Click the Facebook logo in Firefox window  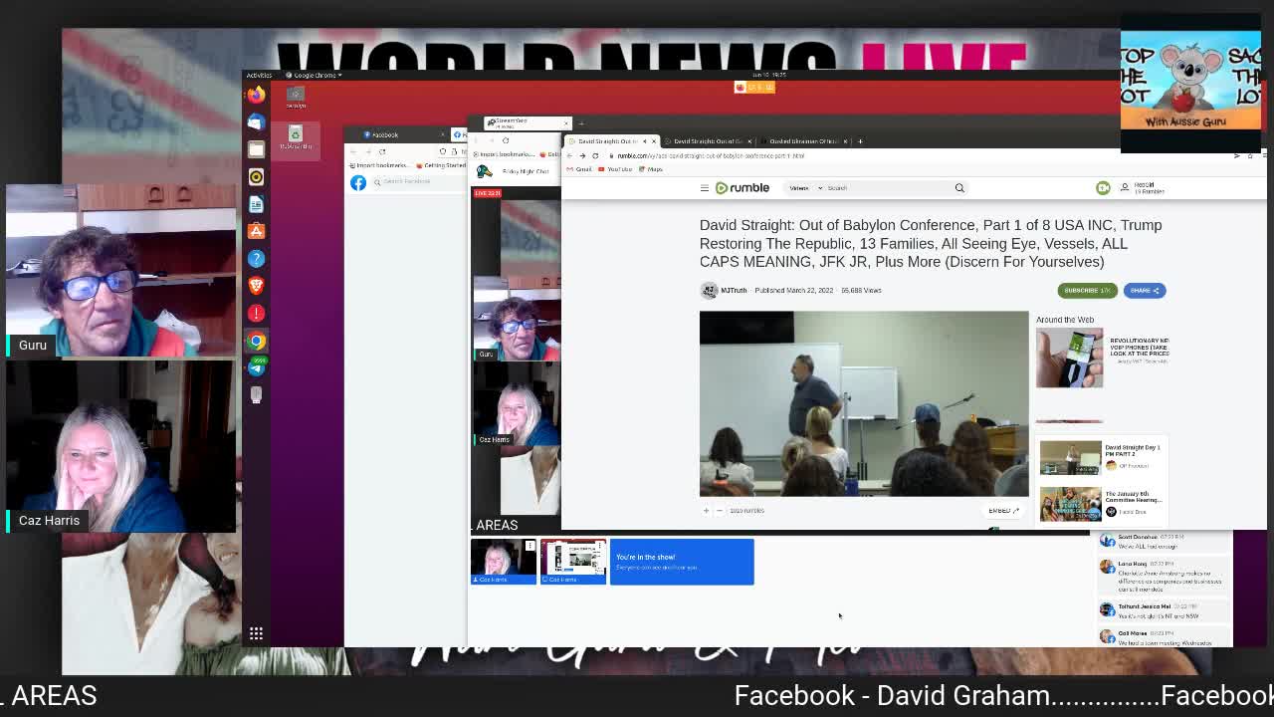(358, 182)
